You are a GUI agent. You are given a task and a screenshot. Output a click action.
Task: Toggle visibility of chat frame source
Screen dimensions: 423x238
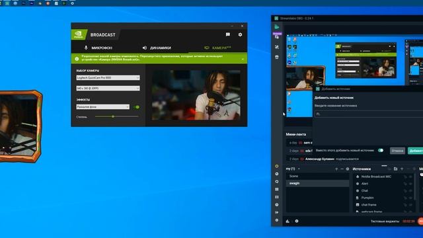click(411, 205)
